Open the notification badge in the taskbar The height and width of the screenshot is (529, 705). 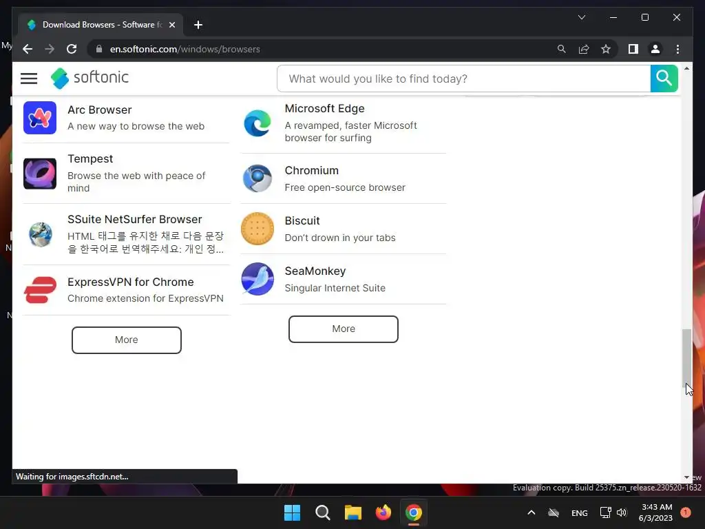click(685, 512)
